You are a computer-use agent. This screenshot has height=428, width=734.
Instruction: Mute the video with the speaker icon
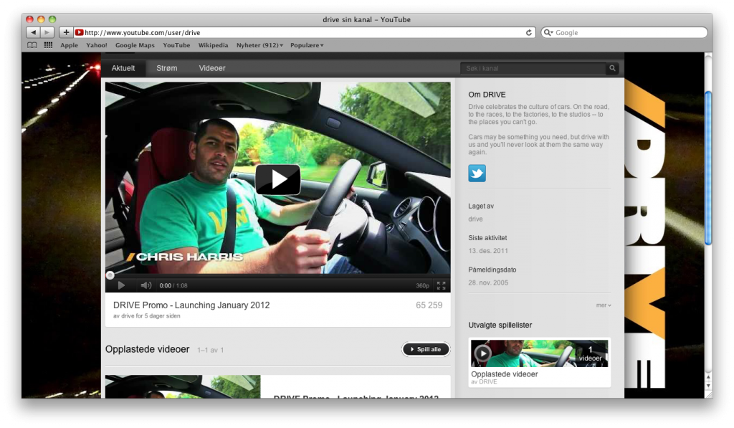click(146, 285)
